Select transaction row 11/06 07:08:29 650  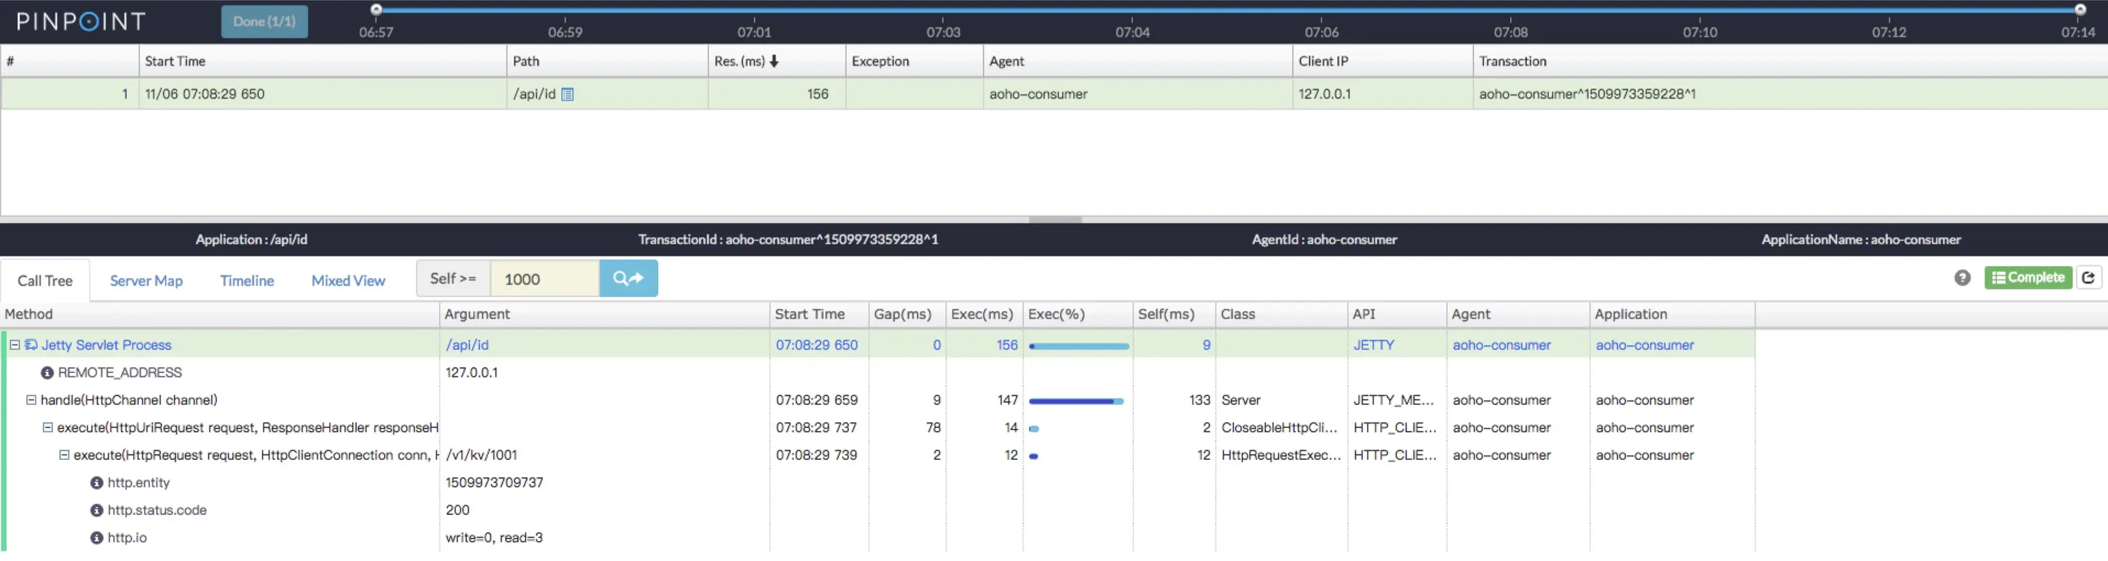pyautogui.click(x=1054, y=94)
